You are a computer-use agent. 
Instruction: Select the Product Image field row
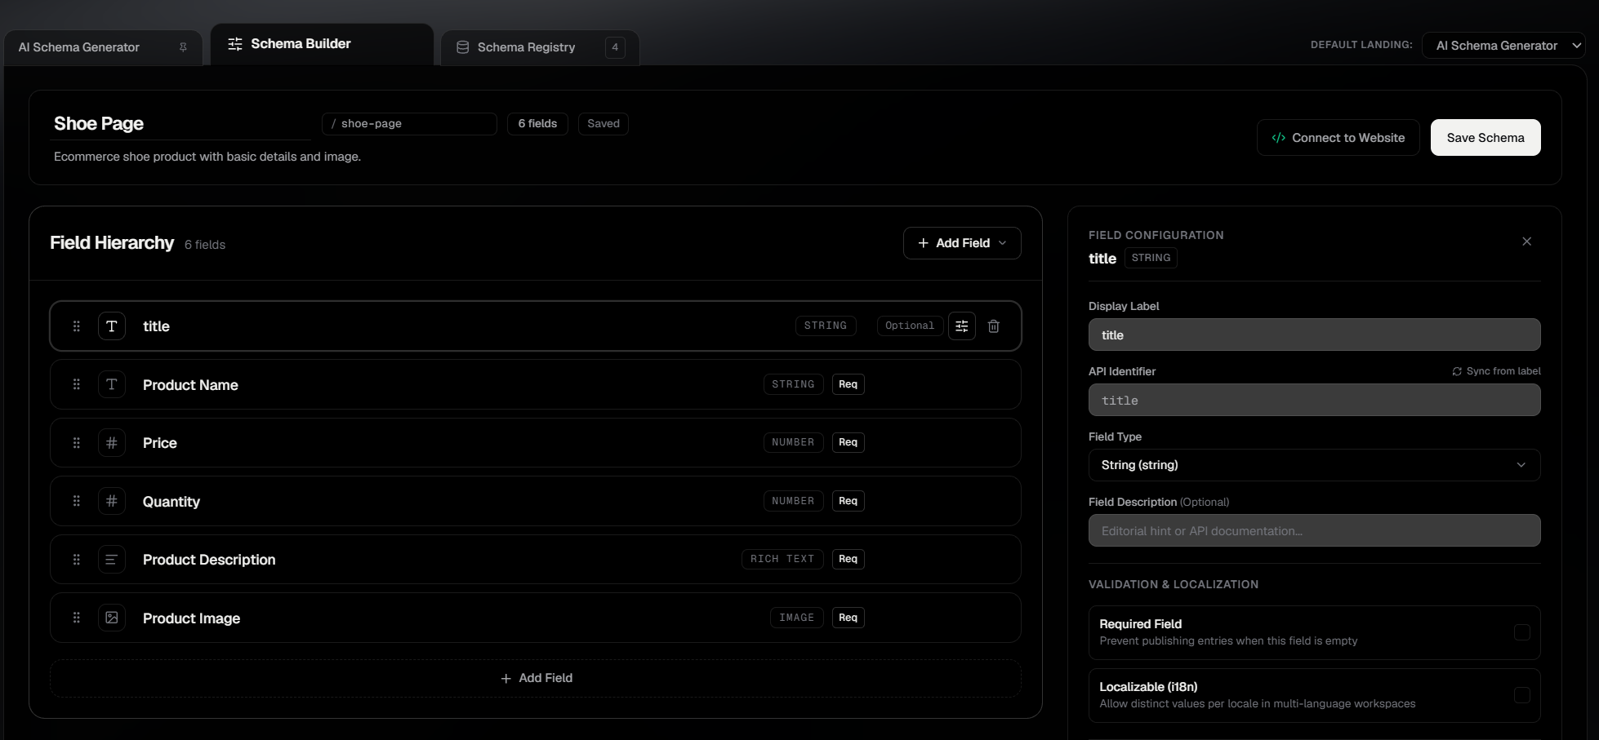coord(536,618)
